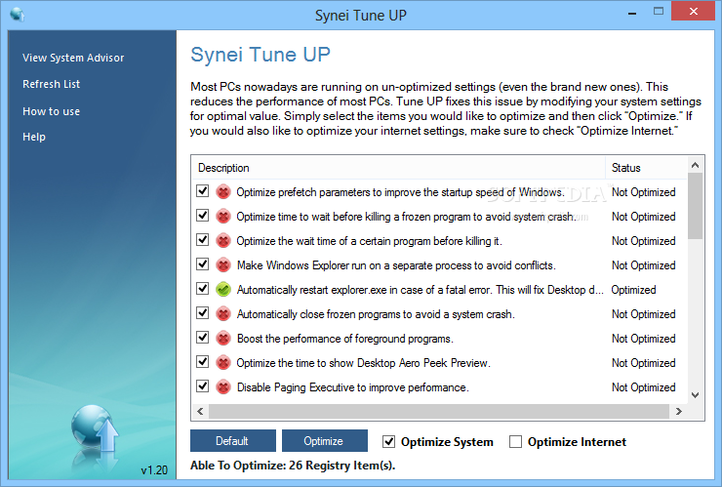Toggle checkbox for Disable Paging Executive

203,386
